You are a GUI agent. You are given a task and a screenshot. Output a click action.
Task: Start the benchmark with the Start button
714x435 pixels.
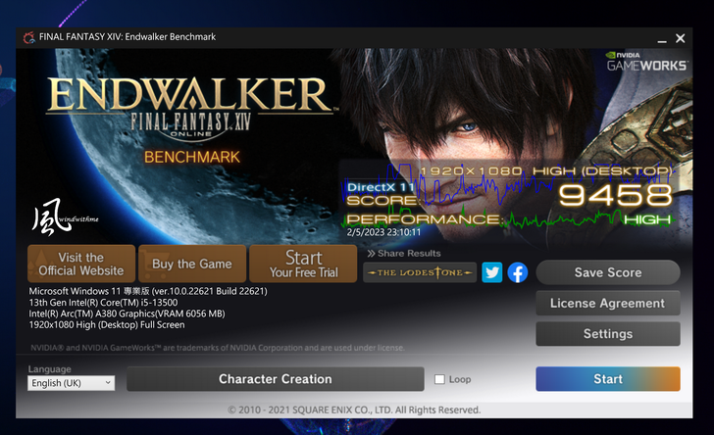click(608, 379)
